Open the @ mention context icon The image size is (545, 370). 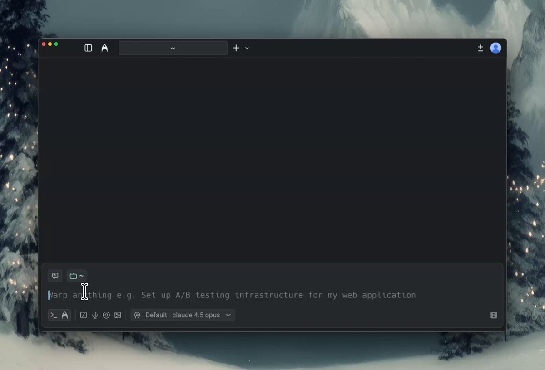[x=106, y=315]
